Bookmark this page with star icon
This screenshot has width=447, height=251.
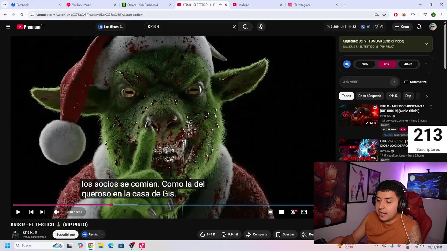(x=384, y=15)
